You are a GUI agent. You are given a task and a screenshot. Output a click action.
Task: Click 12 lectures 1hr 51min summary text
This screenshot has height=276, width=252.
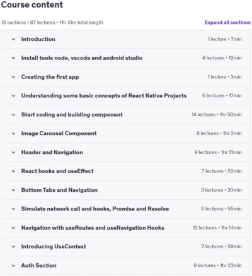217,227
